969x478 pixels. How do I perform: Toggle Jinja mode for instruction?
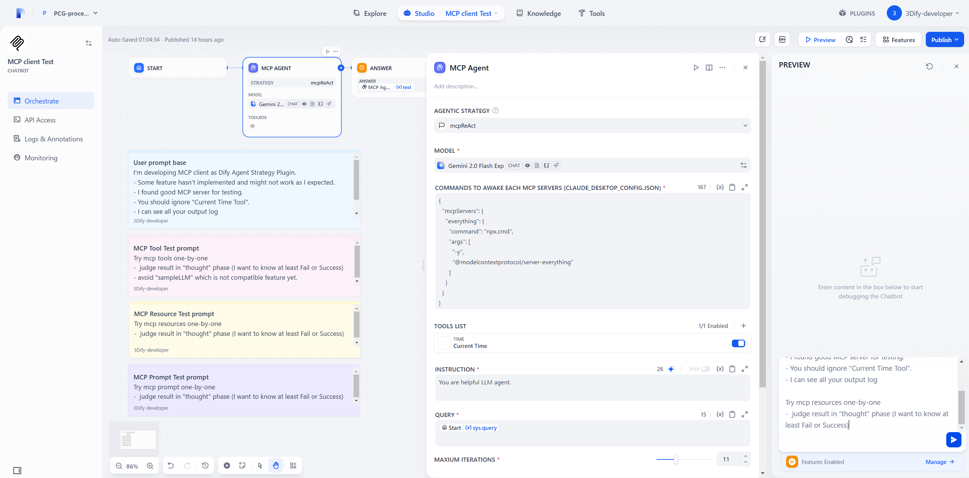tap(705, 369)
